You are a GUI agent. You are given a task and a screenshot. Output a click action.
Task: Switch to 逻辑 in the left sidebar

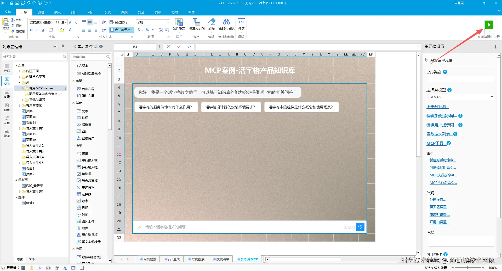coord(7,94)
